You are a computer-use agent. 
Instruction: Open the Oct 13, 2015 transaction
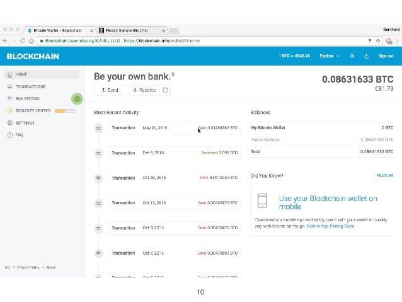tap(175, 203)
